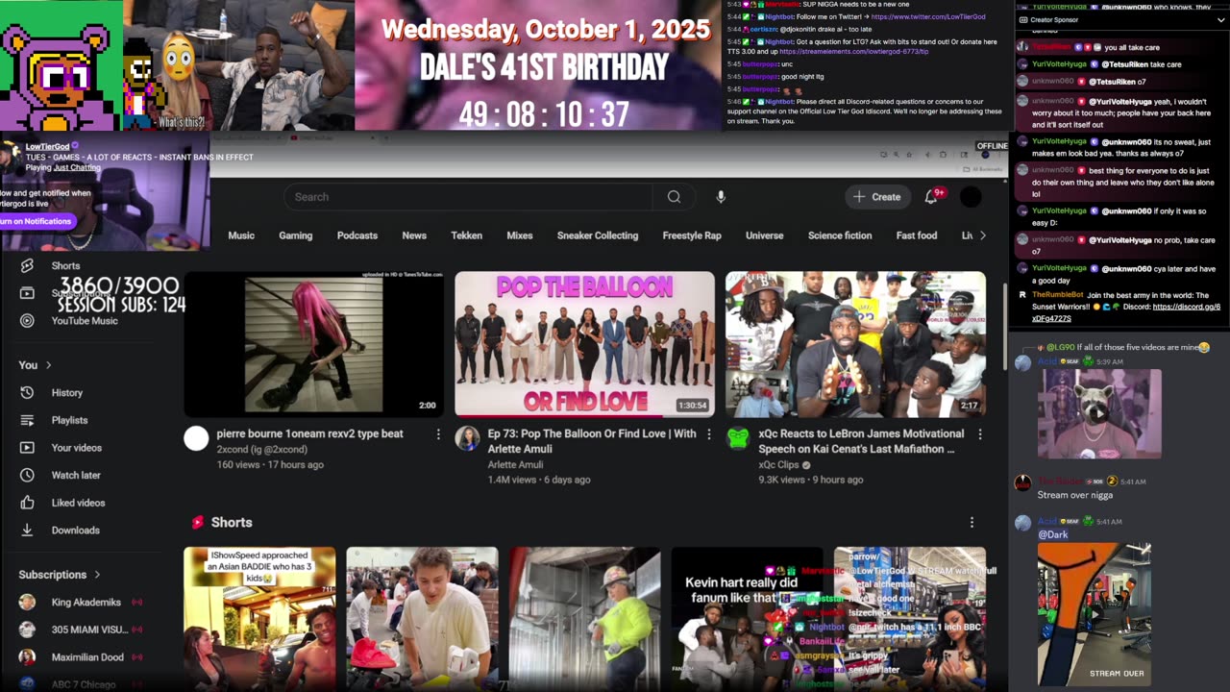Click the YouTube search magnifier button
Viewport: 1230px width, 692px height.
click(x=674, y=197)
